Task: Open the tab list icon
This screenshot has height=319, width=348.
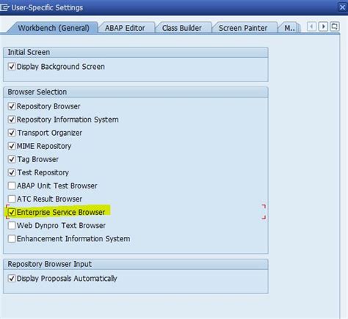Action: (x=335, y=26)
